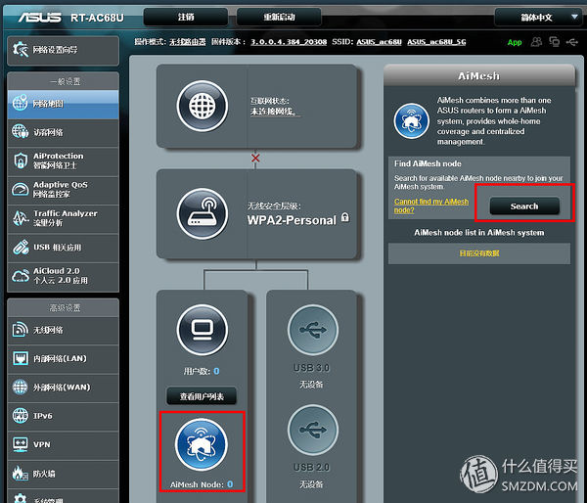
Task: Click the AiMesh Node icon
Action: click(202, 444)
